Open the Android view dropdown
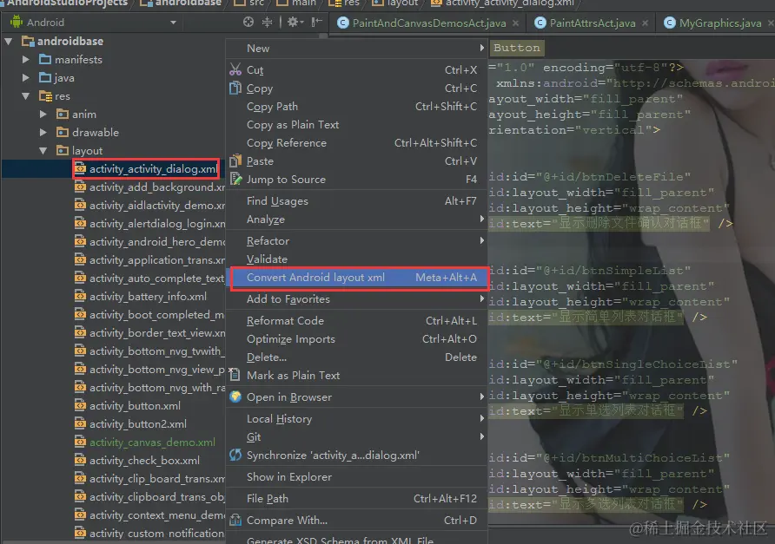The width and height of the screenshot is (775, 544). [173, 23]
